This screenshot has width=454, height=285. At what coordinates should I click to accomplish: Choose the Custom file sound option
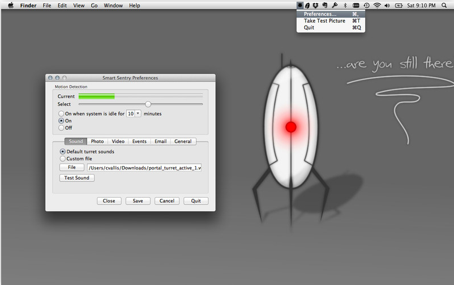62,159
